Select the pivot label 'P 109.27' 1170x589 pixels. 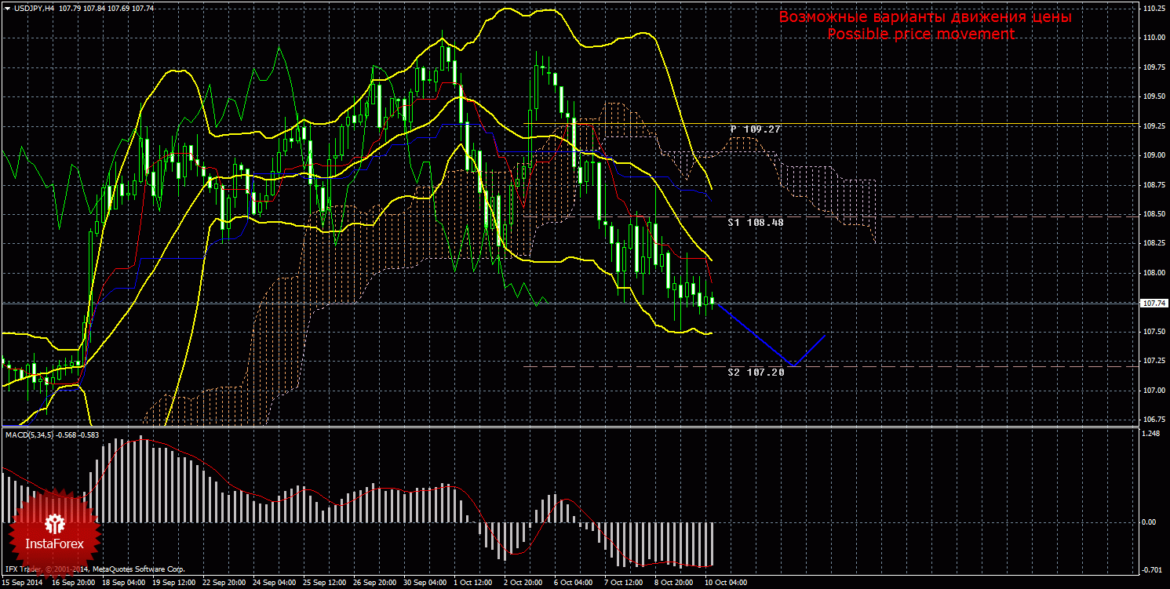click(755, 129)
